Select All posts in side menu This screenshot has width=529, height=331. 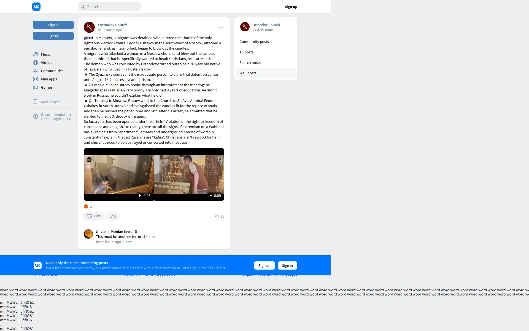tap(246, 52)
